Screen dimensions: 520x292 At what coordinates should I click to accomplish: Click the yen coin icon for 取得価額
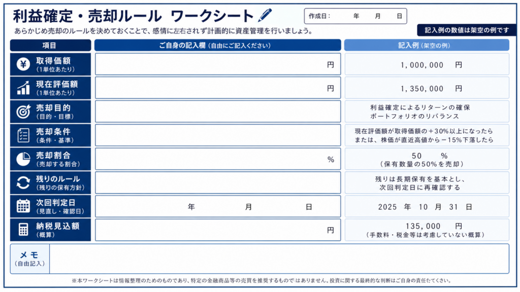[23, 64]
